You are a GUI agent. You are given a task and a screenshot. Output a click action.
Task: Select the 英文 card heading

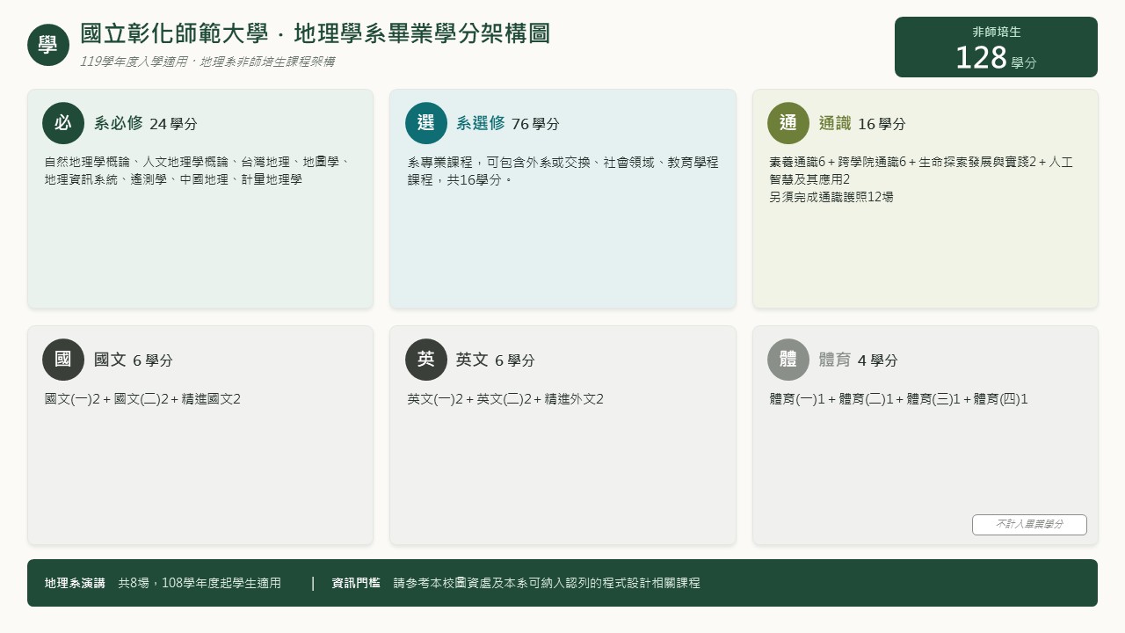click(472, 360)
